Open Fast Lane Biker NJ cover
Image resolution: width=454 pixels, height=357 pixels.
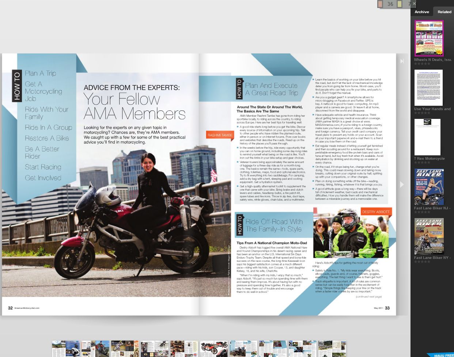(x=429, y=187)
